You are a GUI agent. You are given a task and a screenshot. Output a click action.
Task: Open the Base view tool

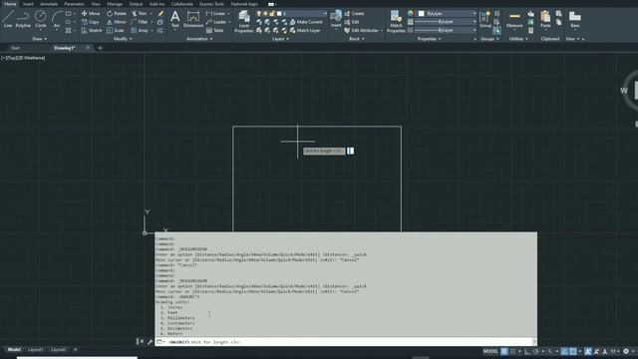(x=574, y=19)
